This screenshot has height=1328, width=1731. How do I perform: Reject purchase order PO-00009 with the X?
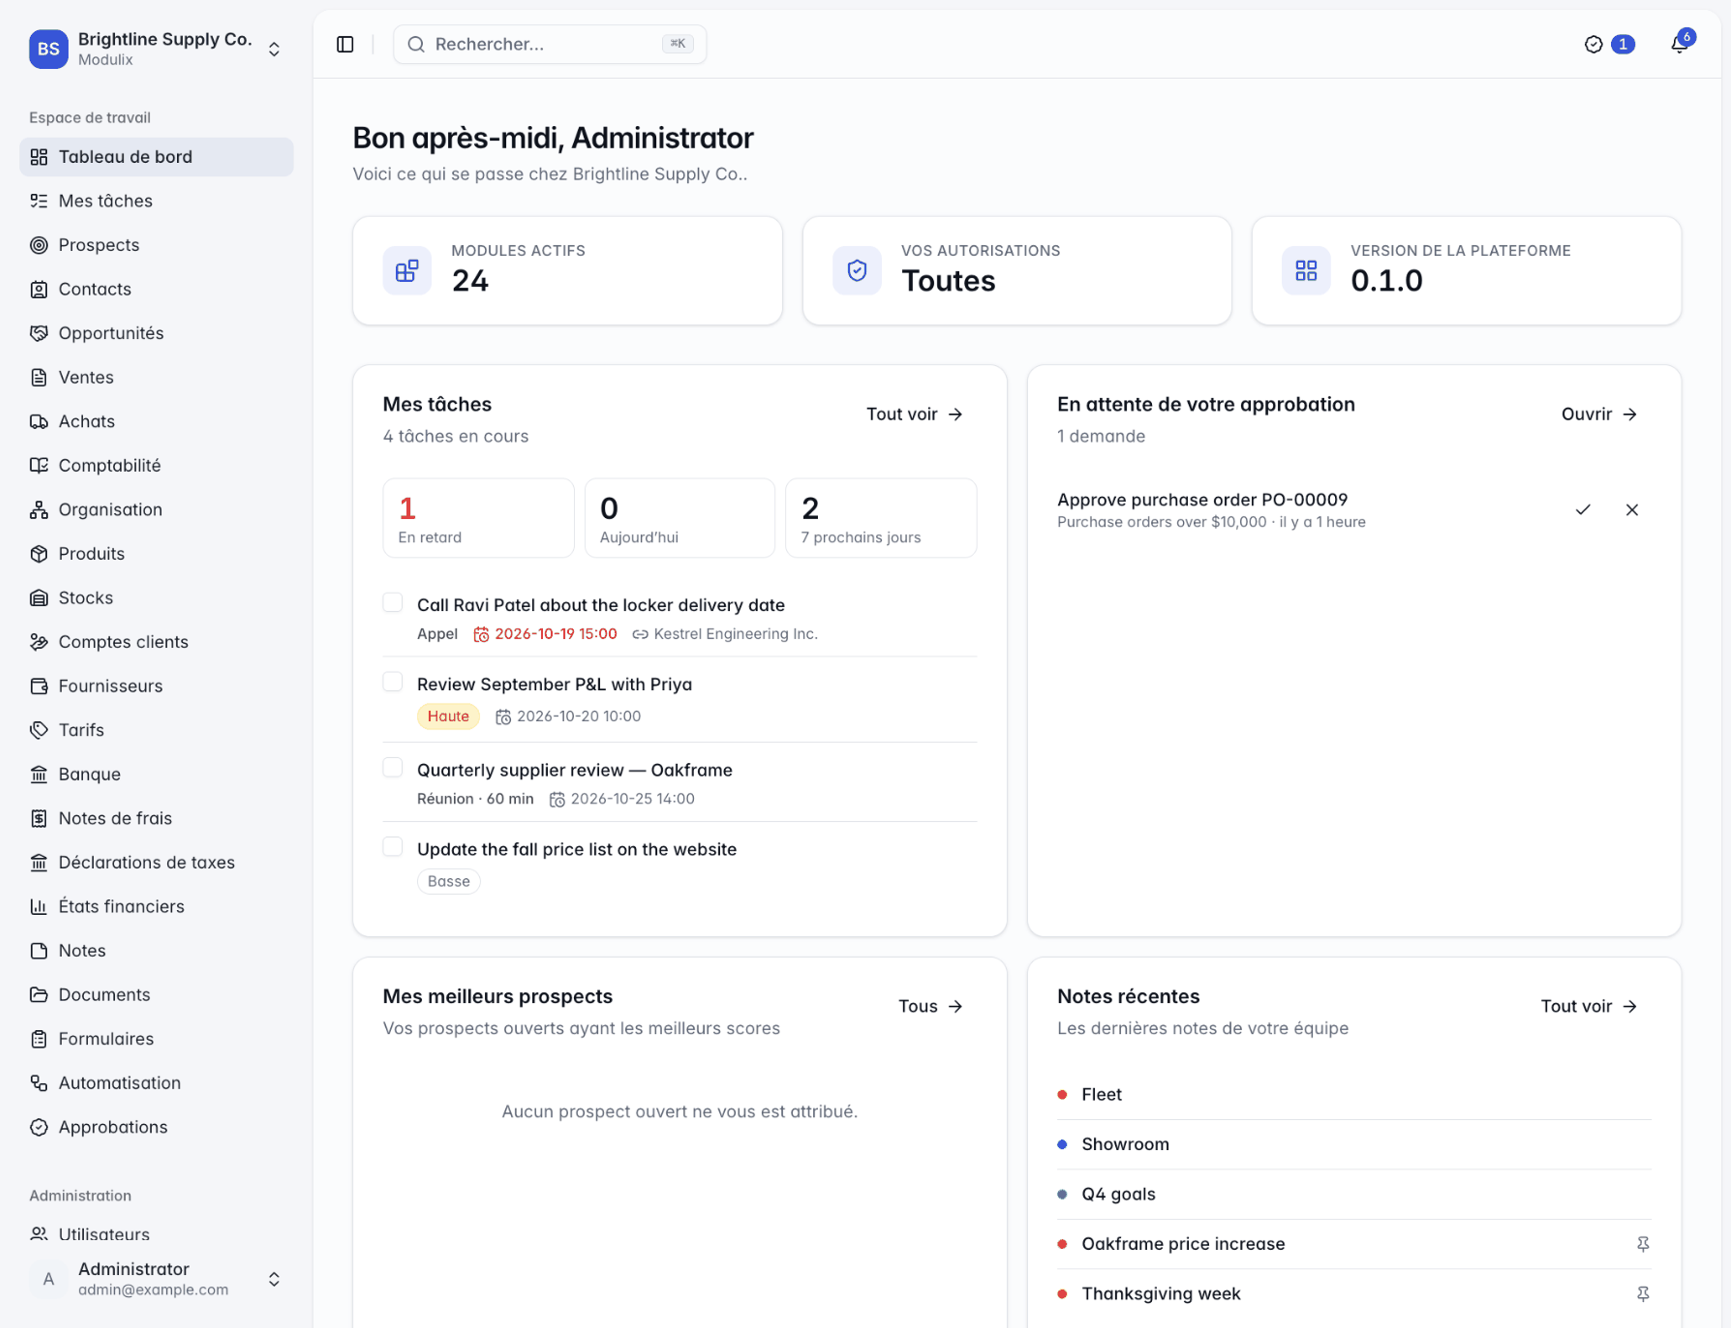coord(1631,510)
